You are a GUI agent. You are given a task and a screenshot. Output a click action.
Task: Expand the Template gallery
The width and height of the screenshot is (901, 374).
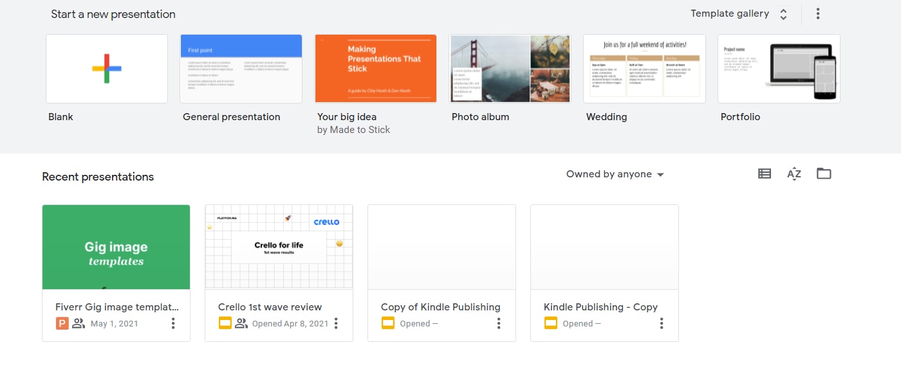tap(738, 13)
